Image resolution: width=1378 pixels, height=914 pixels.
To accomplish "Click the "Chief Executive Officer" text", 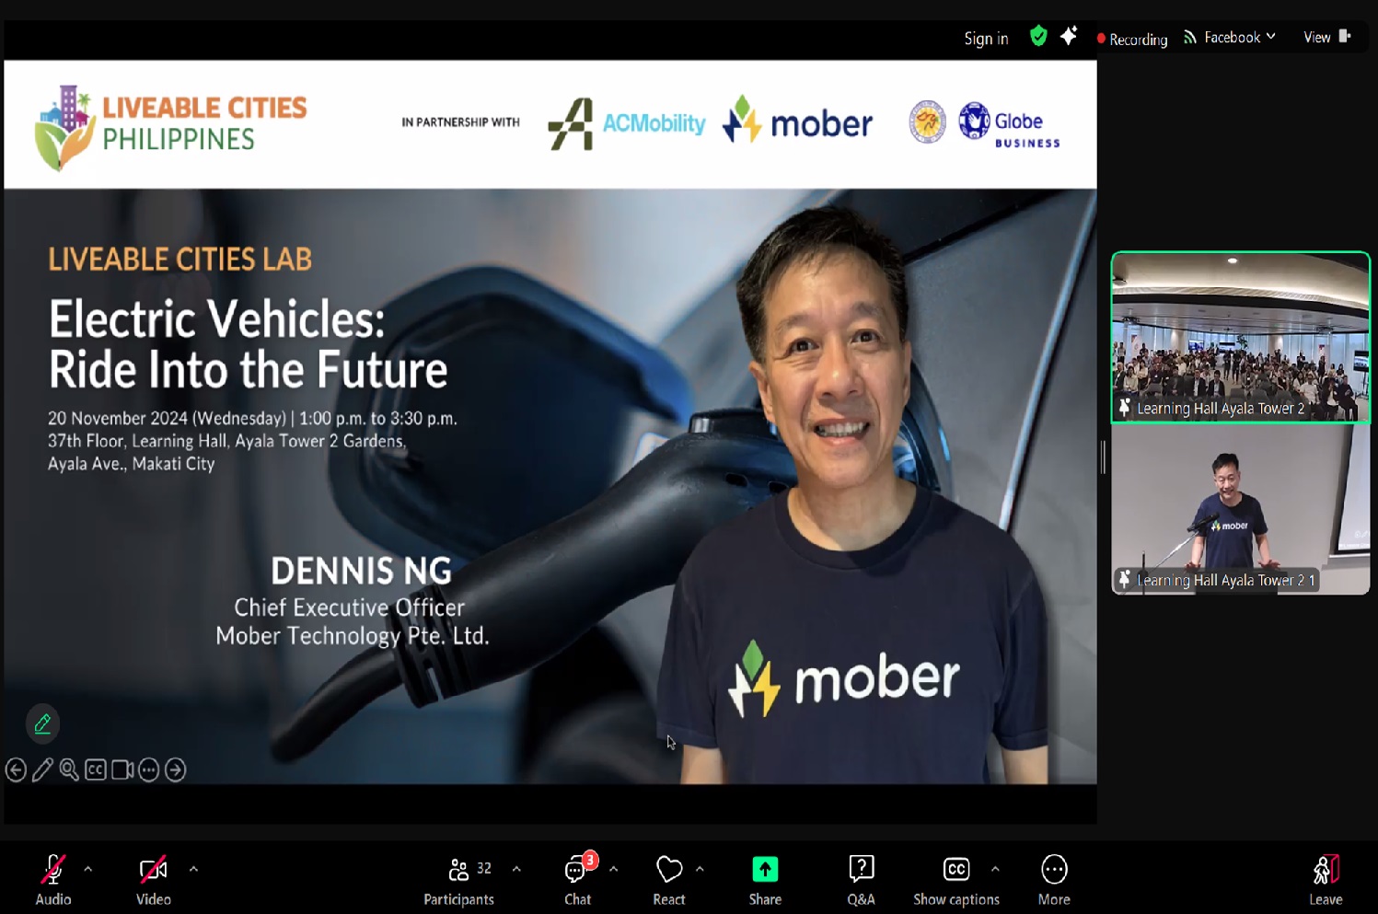I will point(349,607).
